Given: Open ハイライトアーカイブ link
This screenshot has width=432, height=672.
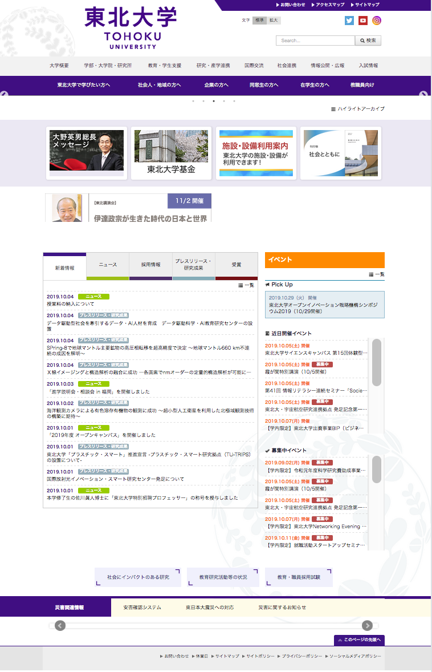Looking at the screenshot, I should coord(358,109).
